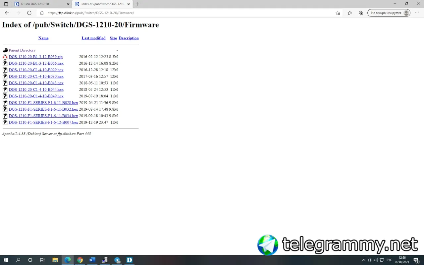Go to Parent Directory

pyautogui.click(x=22, y=50)
